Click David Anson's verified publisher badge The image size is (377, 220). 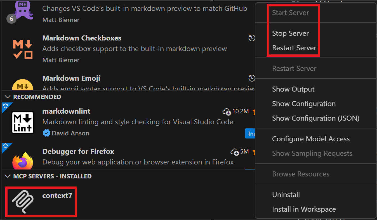(x=46, y=133)
